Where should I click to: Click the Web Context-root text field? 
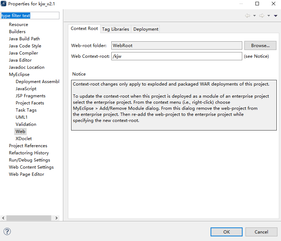pos(176,56)
